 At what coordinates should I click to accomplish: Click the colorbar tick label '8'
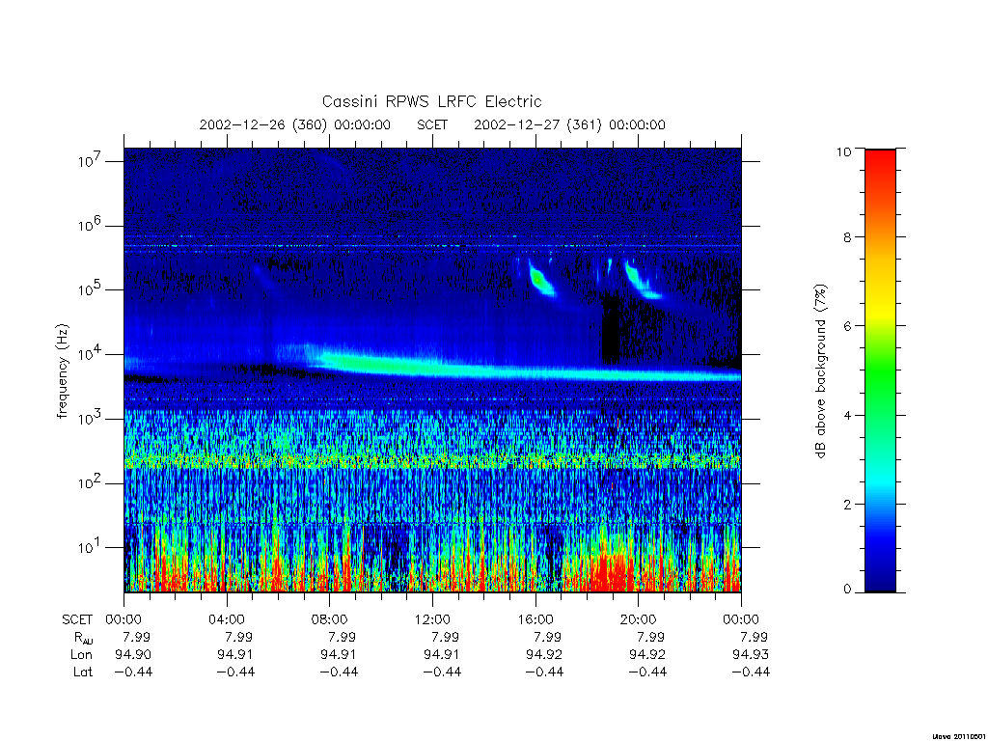click(x=847, y=237)
